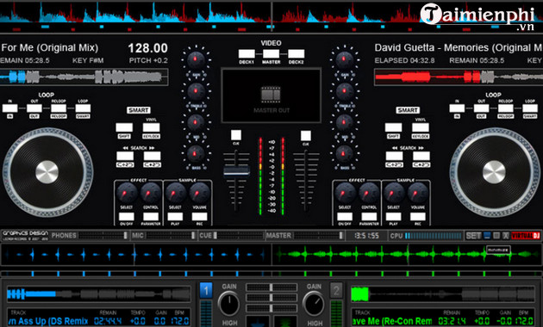Toggle the right deck effect ON/OFF button
Screen dimensions: 543x327
(x=345, y=217)
